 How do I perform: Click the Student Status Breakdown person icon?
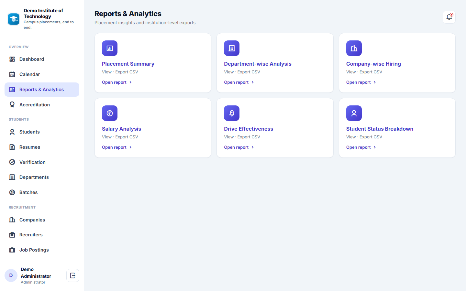click(354, 113)
